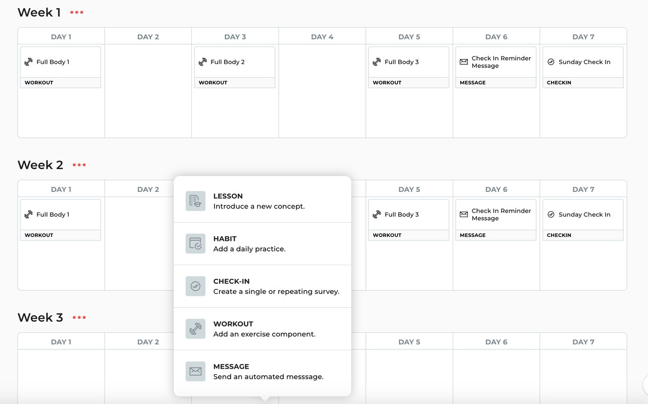648x404 pixels.
Task: Click the Message envelope icon in popup
Action: (195, 371)
